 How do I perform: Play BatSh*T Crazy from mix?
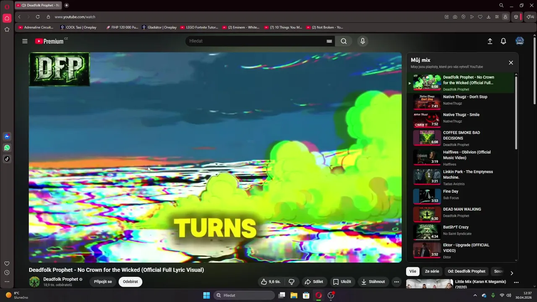coord(460,232)
